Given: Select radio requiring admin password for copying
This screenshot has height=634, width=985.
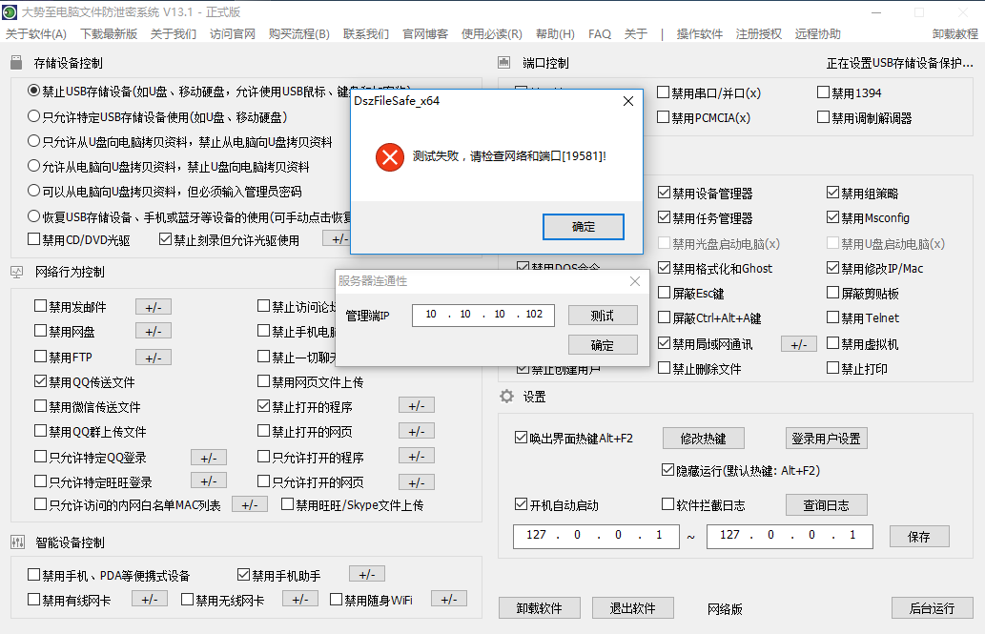Looking at the screenshot, I should (34, 191).
